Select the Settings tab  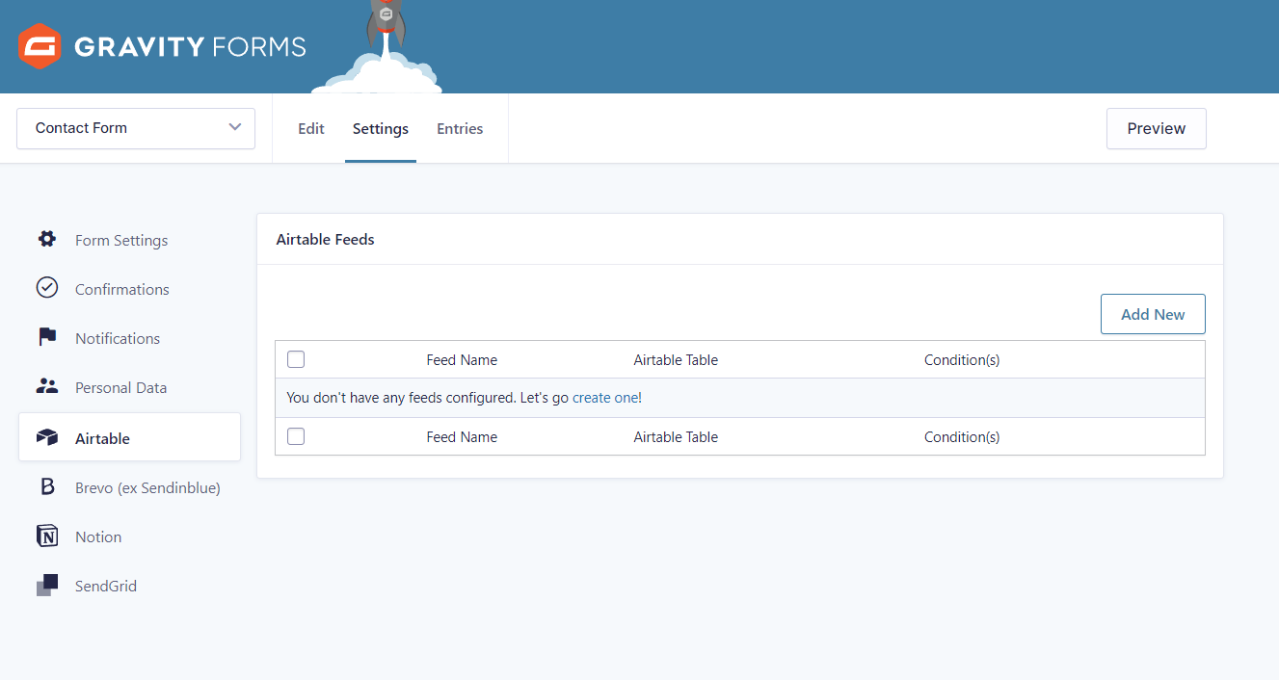[381, 128]
